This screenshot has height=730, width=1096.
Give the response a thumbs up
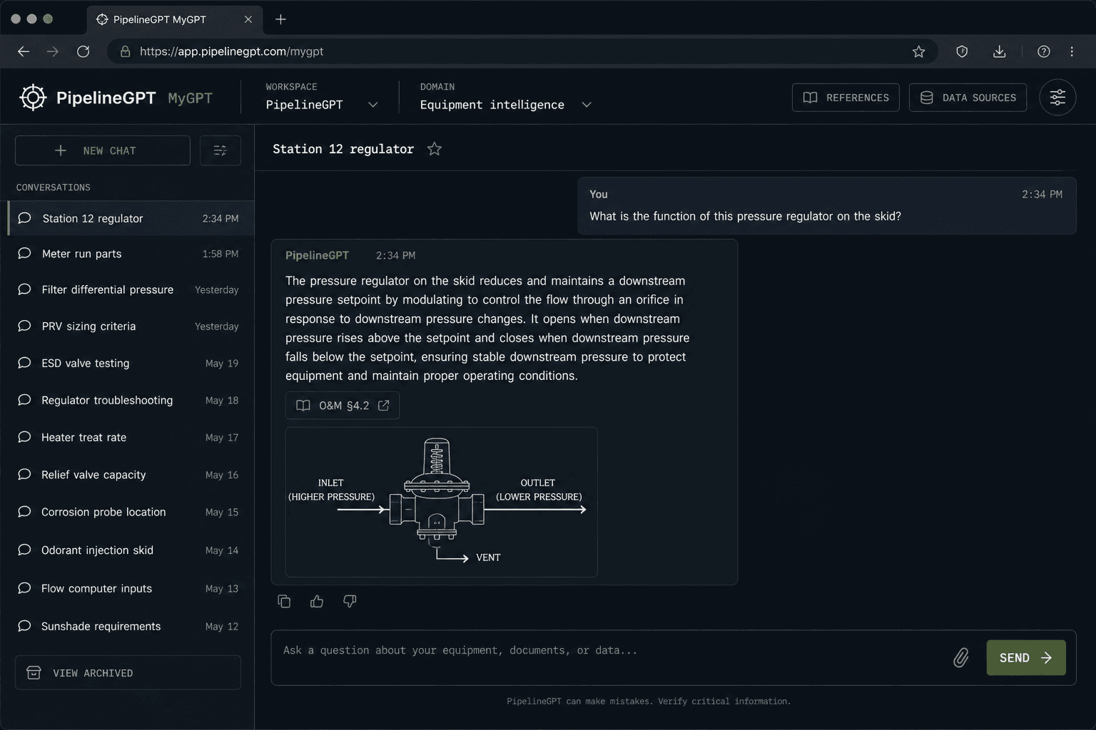click(x=317, y=602)
